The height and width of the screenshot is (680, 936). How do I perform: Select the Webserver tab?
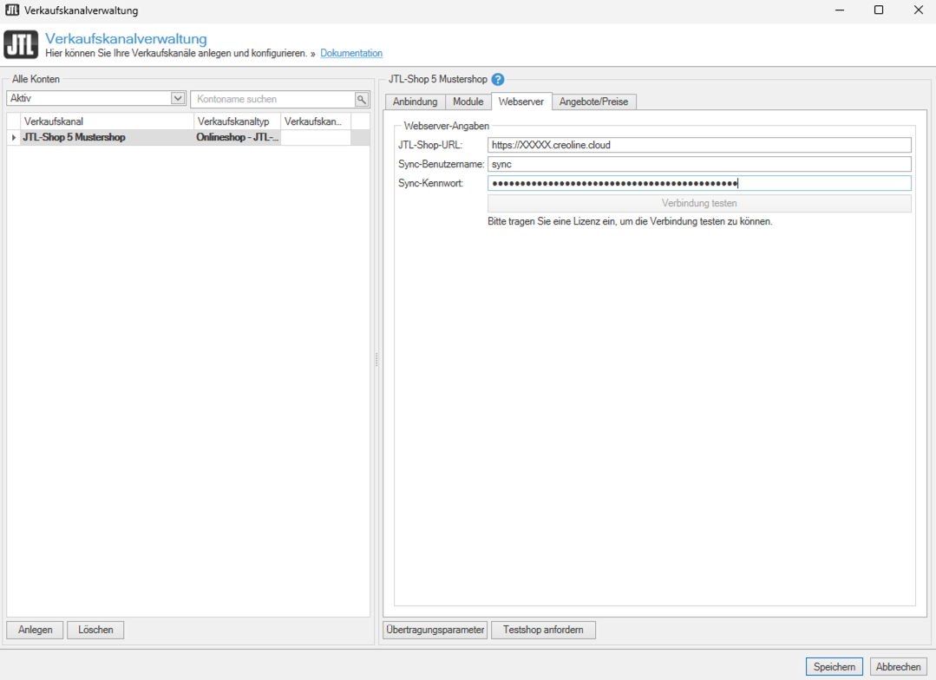click(521, 101)
